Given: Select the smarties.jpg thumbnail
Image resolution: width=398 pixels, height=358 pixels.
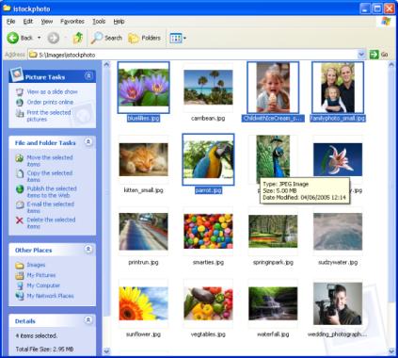Looking at the screenshot, I should click(208, 232).
